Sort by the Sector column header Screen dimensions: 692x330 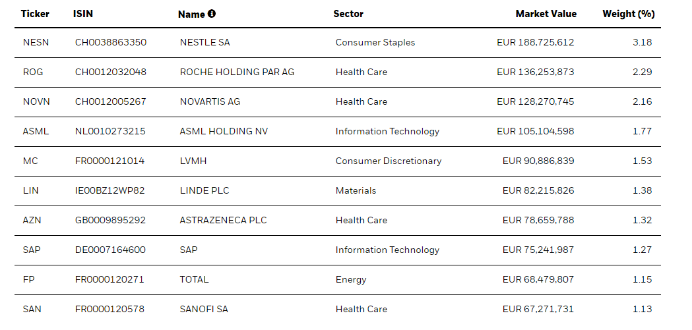(x=348, y=14)
